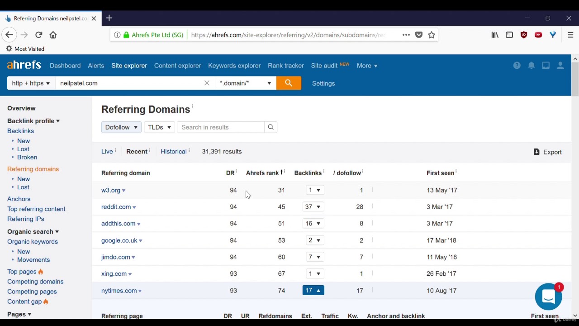The height and width of the screenshot is (326, 579).
Task: Save page to Pocket
Action: pyautogui.click(x=419, y=35)
